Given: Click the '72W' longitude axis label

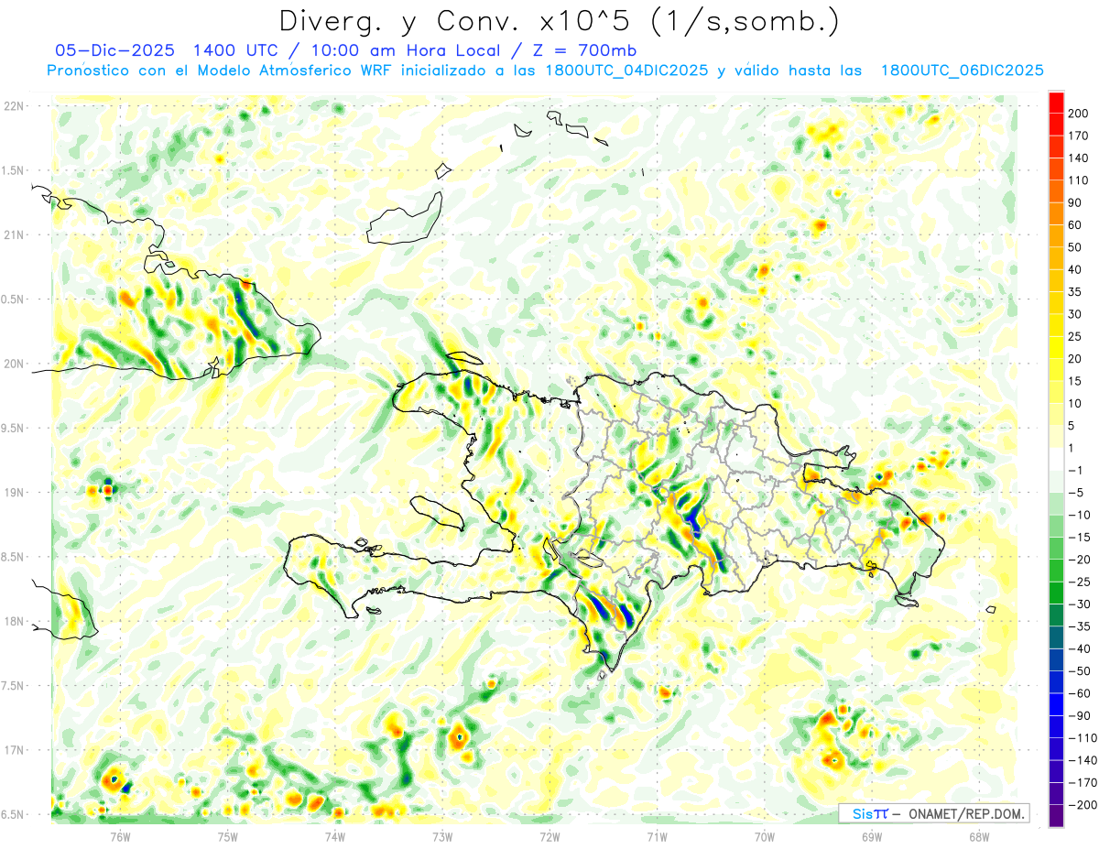Looking at the screenshot, I should (549, 836).
